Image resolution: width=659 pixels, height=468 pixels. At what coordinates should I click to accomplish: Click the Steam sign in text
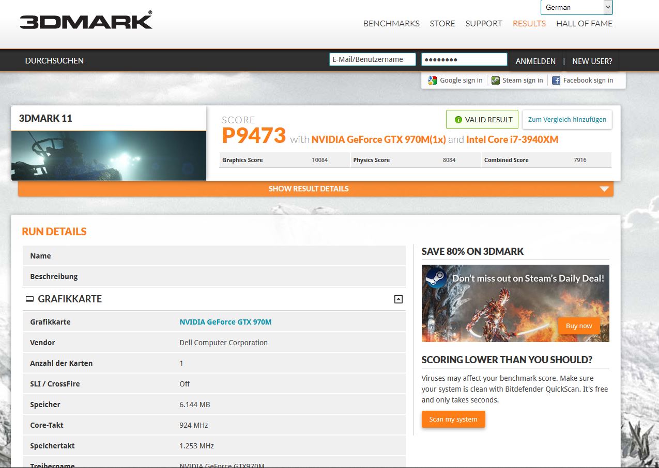(x=523, y=80)
